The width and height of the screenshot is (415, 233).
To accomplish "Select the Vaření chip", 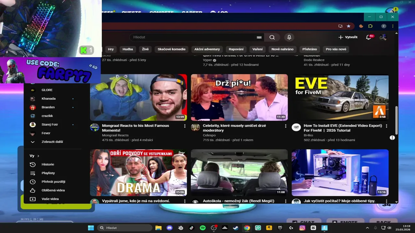I will 258,49.
